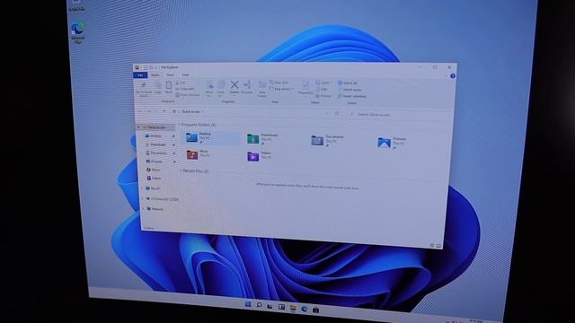Select the Pictures folder in Frequent folders
575x323 pixels.
[392, 142]
